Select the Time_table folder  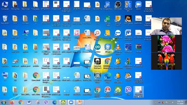pyautogui.click(x=36, y=5)
